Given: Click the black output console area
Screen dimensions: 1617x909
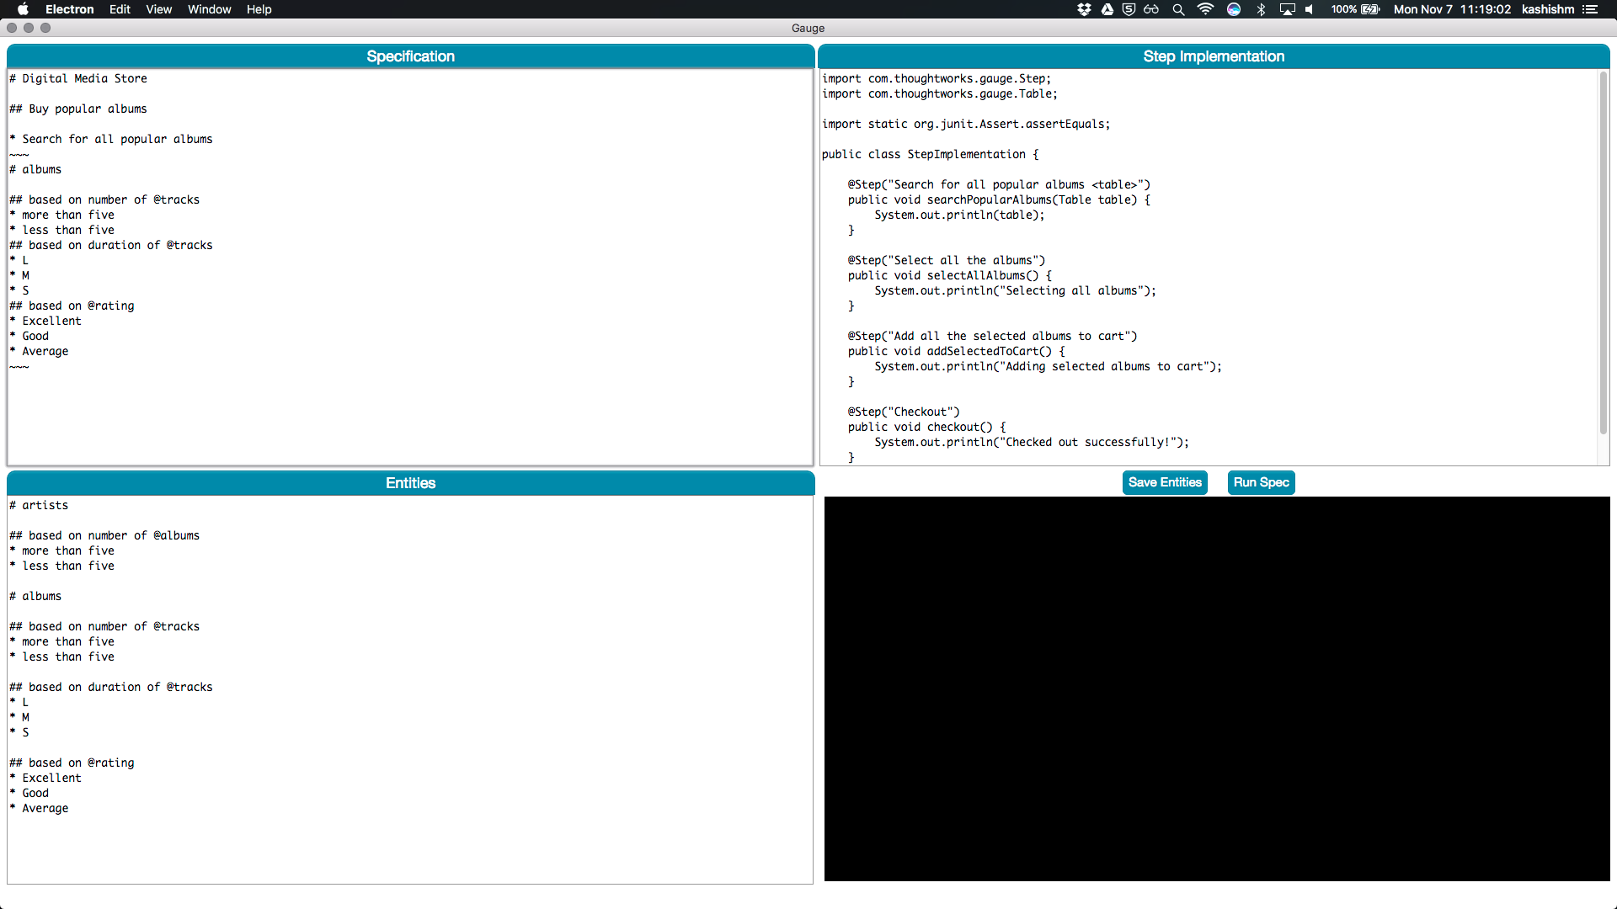Looking at the screenshot, I should point(1217,688).
